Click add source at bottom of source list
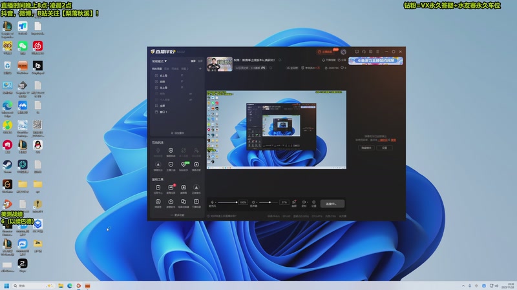The width and height of the screenshot is (517, 290). [177, 133]
